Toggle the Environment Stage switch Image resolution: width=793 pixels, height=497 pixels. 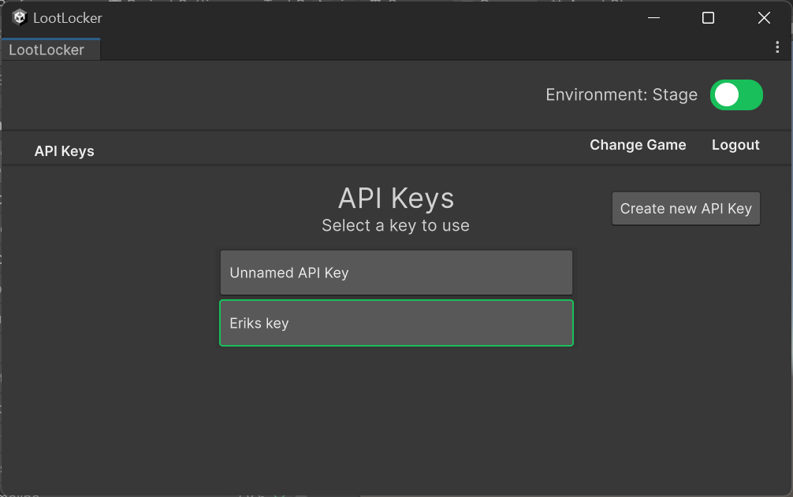736,95
